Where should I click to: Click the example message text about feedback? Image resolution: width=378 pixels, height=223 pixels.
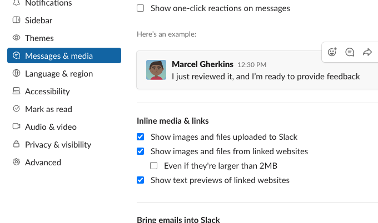266,77
